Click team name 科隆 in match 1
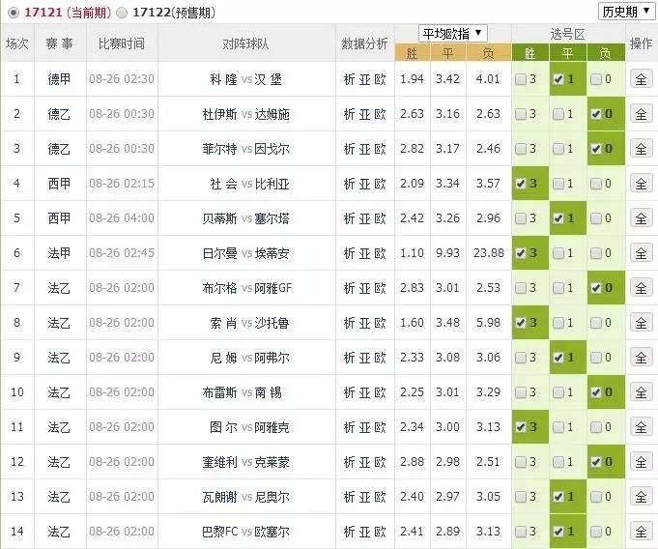The image size is (658, 549). pos(223,79)
